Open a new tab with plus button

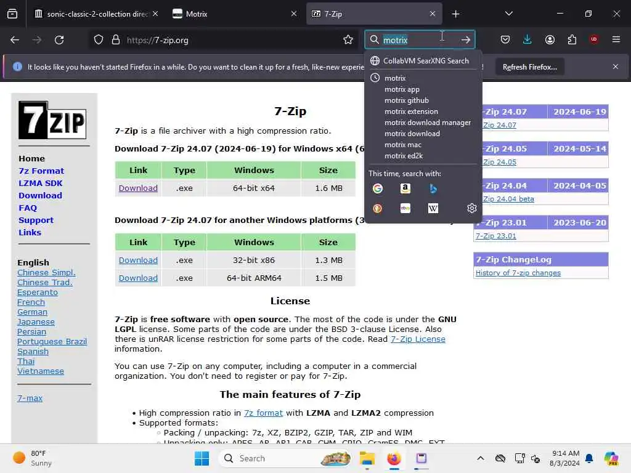[x=455, y=14]
